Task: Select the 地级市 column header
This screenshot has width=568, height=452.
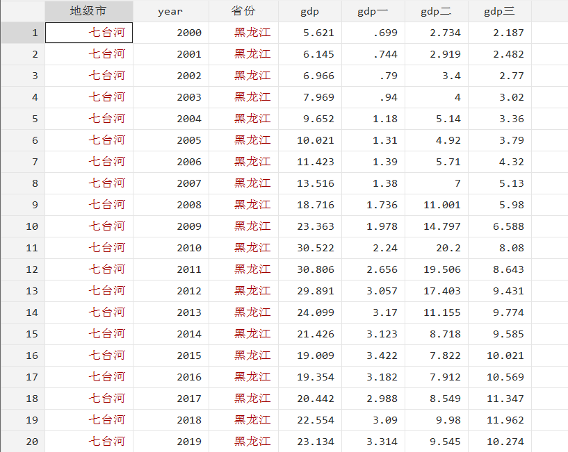Action: tap(89, 11)
